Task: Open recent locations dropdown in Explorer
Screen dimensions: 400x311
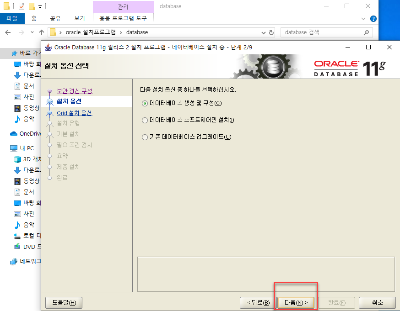Action: point(32,32)
